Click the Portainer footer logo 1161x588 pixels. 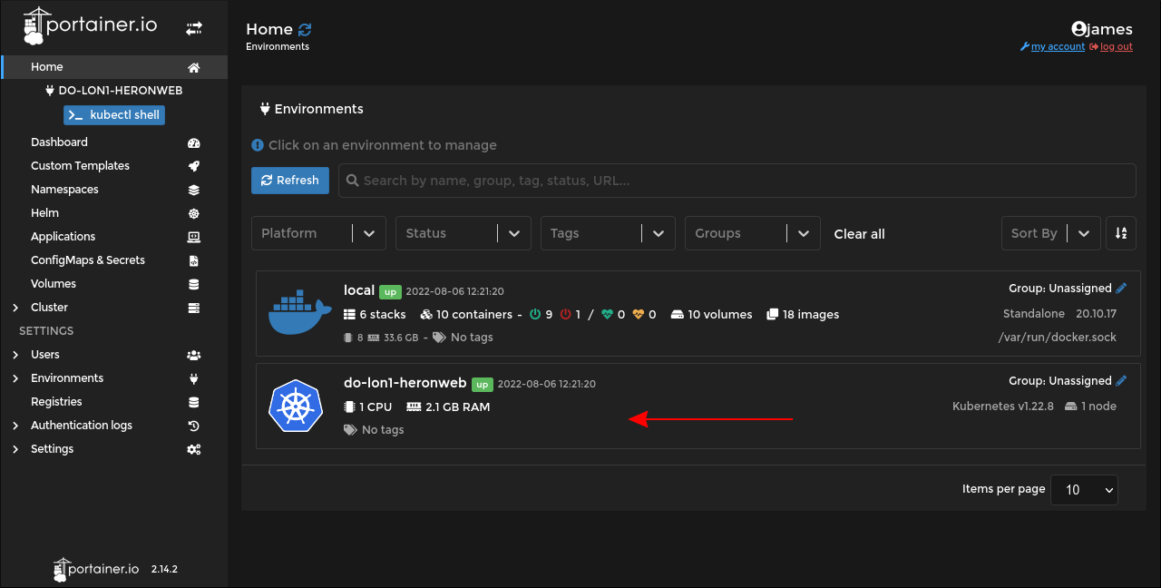point(96,569)
